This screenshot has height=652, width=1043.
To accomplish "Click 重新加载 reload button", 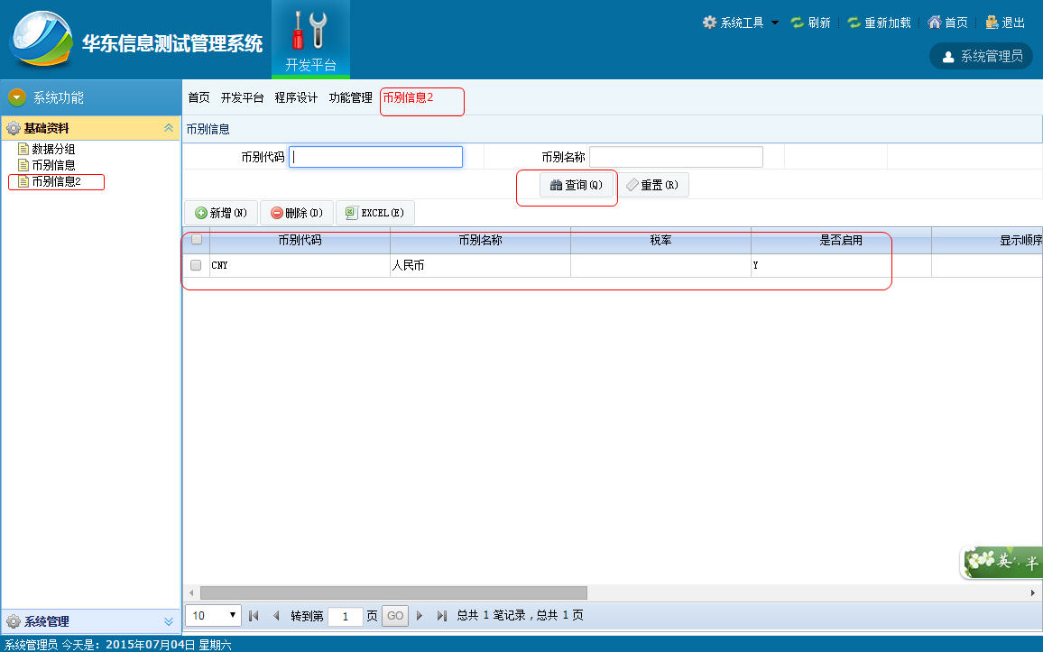I will coord(880,23).
